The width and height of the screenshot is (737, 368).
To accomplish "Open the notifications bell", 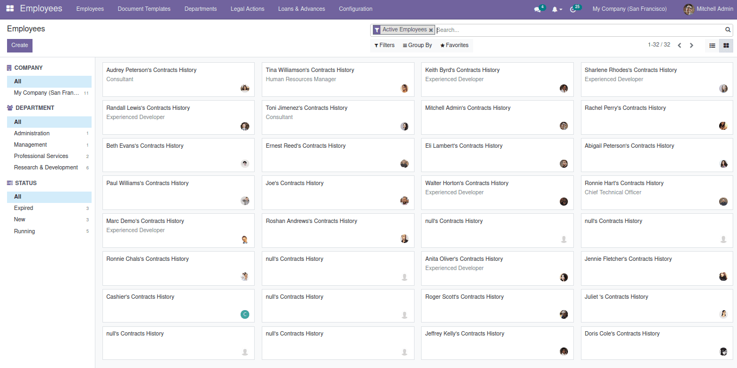I will tap(555, 9).
